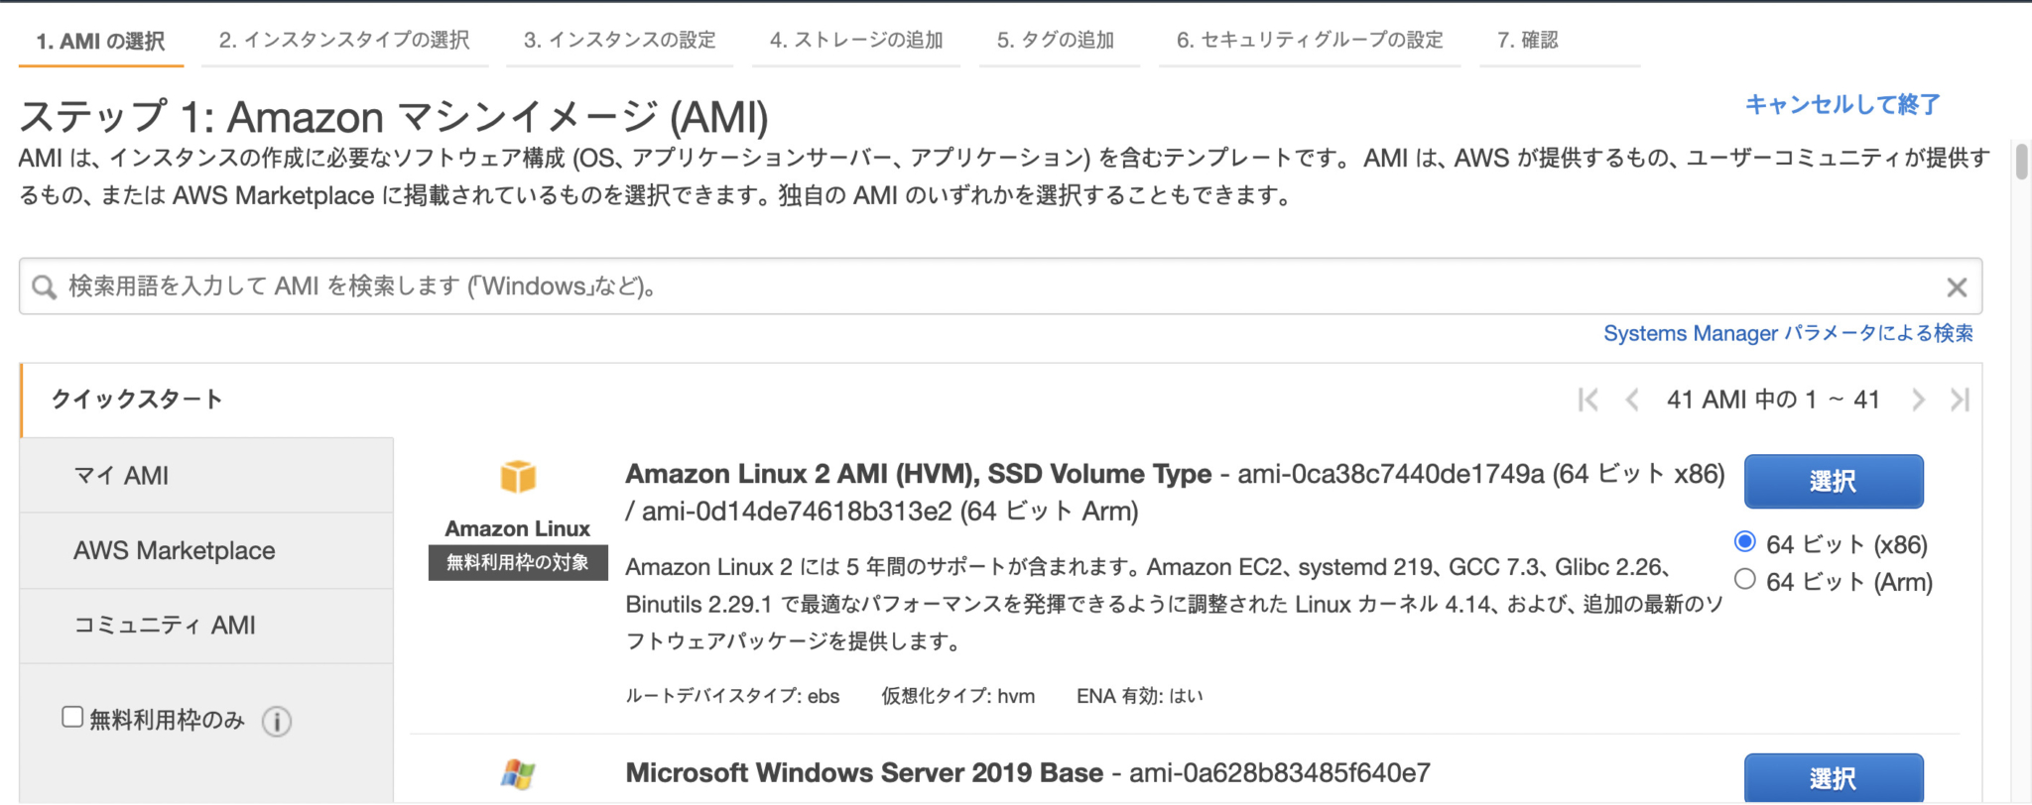Open the AWS Marketplace category
This screenshot has height=805, width=2032.
tap(174, 550)
